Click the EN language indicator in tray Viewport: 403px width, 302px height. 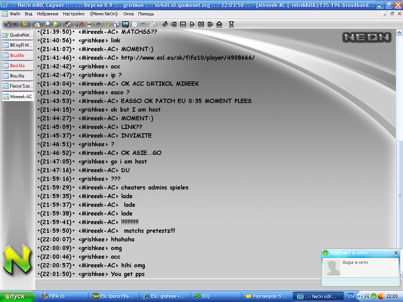[351, 296]
